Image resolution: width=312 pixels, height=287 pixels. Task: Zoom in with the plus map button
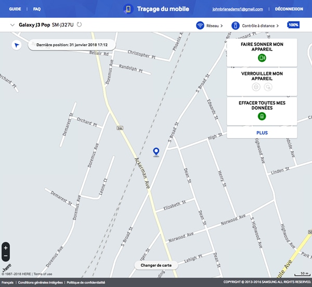point(6,248)
